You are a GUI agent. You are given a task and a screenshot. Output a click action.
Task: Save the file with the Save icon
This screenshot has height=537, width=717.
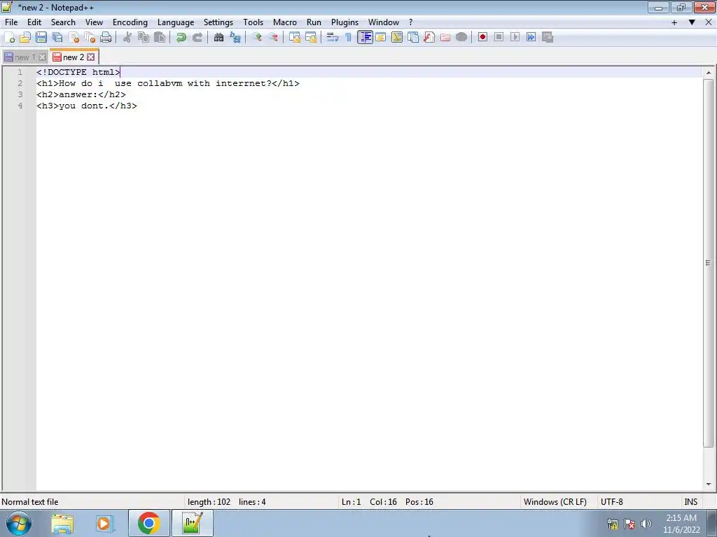(x=41, y=38)
